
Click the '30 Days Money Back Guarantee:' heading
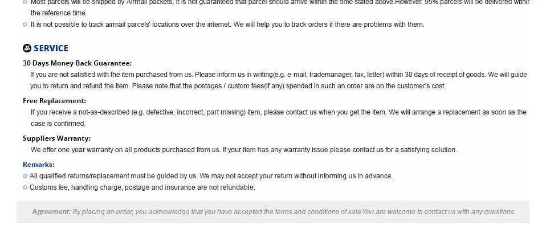(x=77, y=63)
